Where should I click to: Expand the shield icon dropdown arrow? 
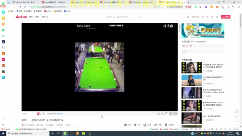pyautogui.click(x=214, y=7)
